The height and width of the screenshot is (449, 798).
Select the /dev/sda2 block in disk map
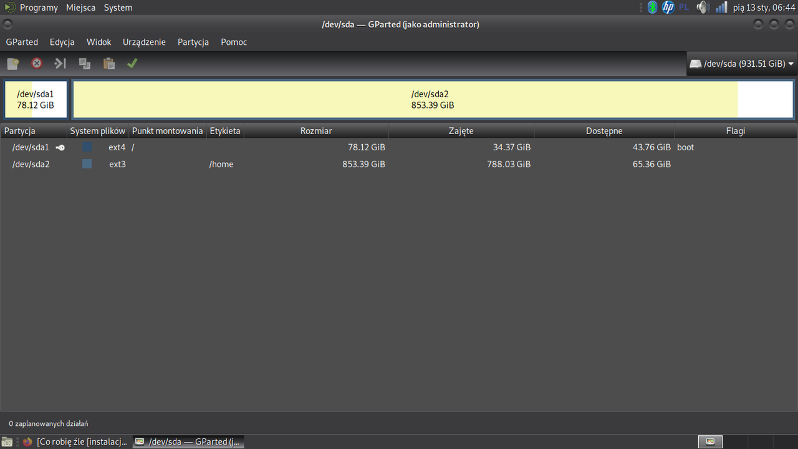(433, 99)
